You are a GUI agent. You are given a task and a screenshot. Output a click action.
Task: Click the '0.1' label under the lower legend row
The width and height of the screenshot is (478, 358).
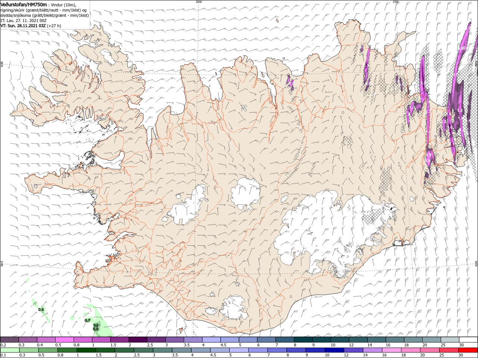[3, 355]
